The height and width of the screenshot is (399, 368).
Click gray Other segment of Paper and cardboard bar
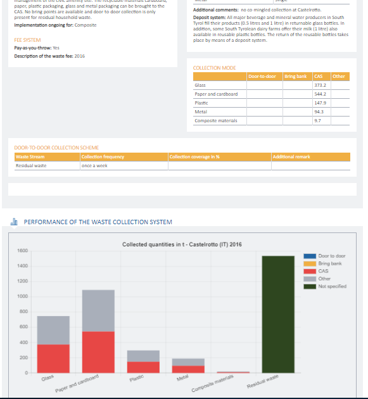(x=98, y=311)
